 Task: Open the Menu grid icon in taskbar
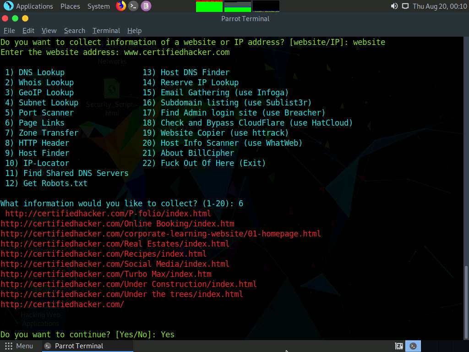[9, 346]
